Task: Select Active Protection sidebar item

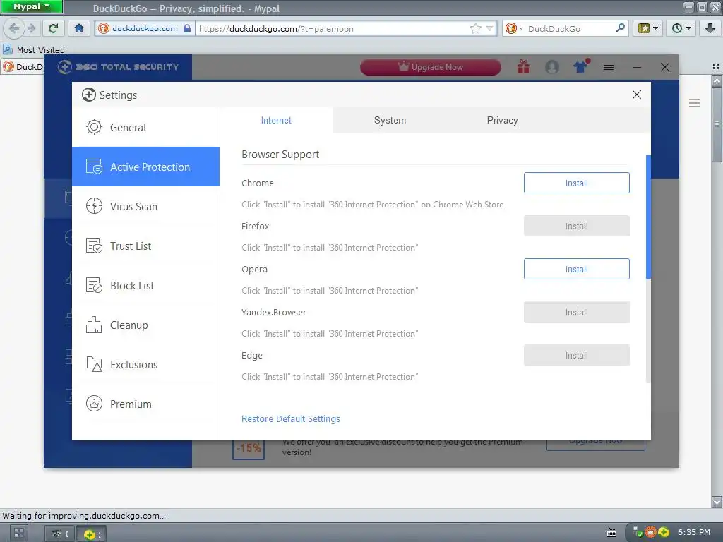Action: coord(145,167)
